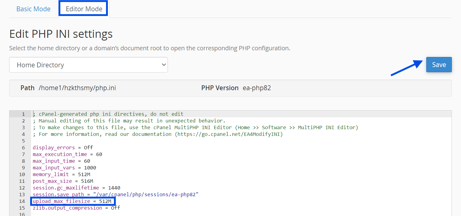Click the session.save_path line
This screenshot has width=461, height=216.
[x=115, y=194]
